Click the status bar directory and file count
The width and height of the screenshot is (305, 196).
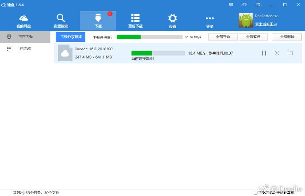point(36,193)
